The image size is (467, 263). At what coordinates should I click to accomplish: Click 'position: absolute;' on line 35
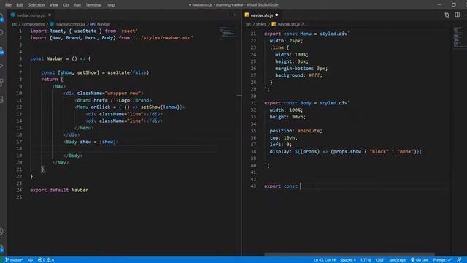tap(296, 131)
